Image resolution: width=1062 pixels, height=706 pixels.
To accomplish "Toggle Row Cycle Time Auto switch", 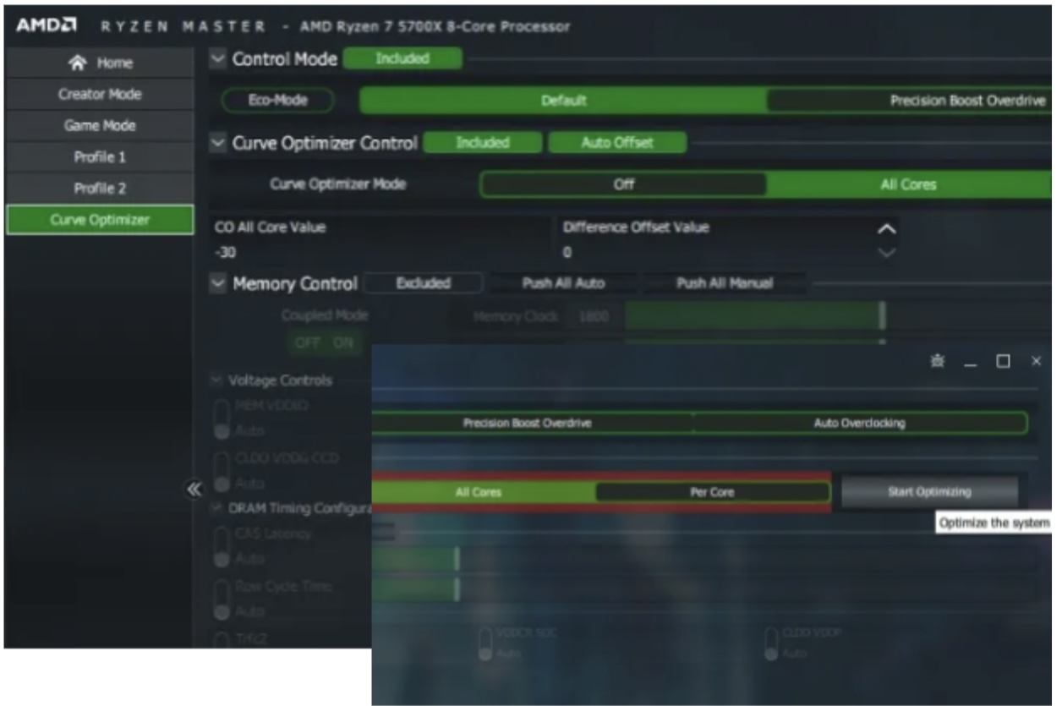I will point(222,599).
